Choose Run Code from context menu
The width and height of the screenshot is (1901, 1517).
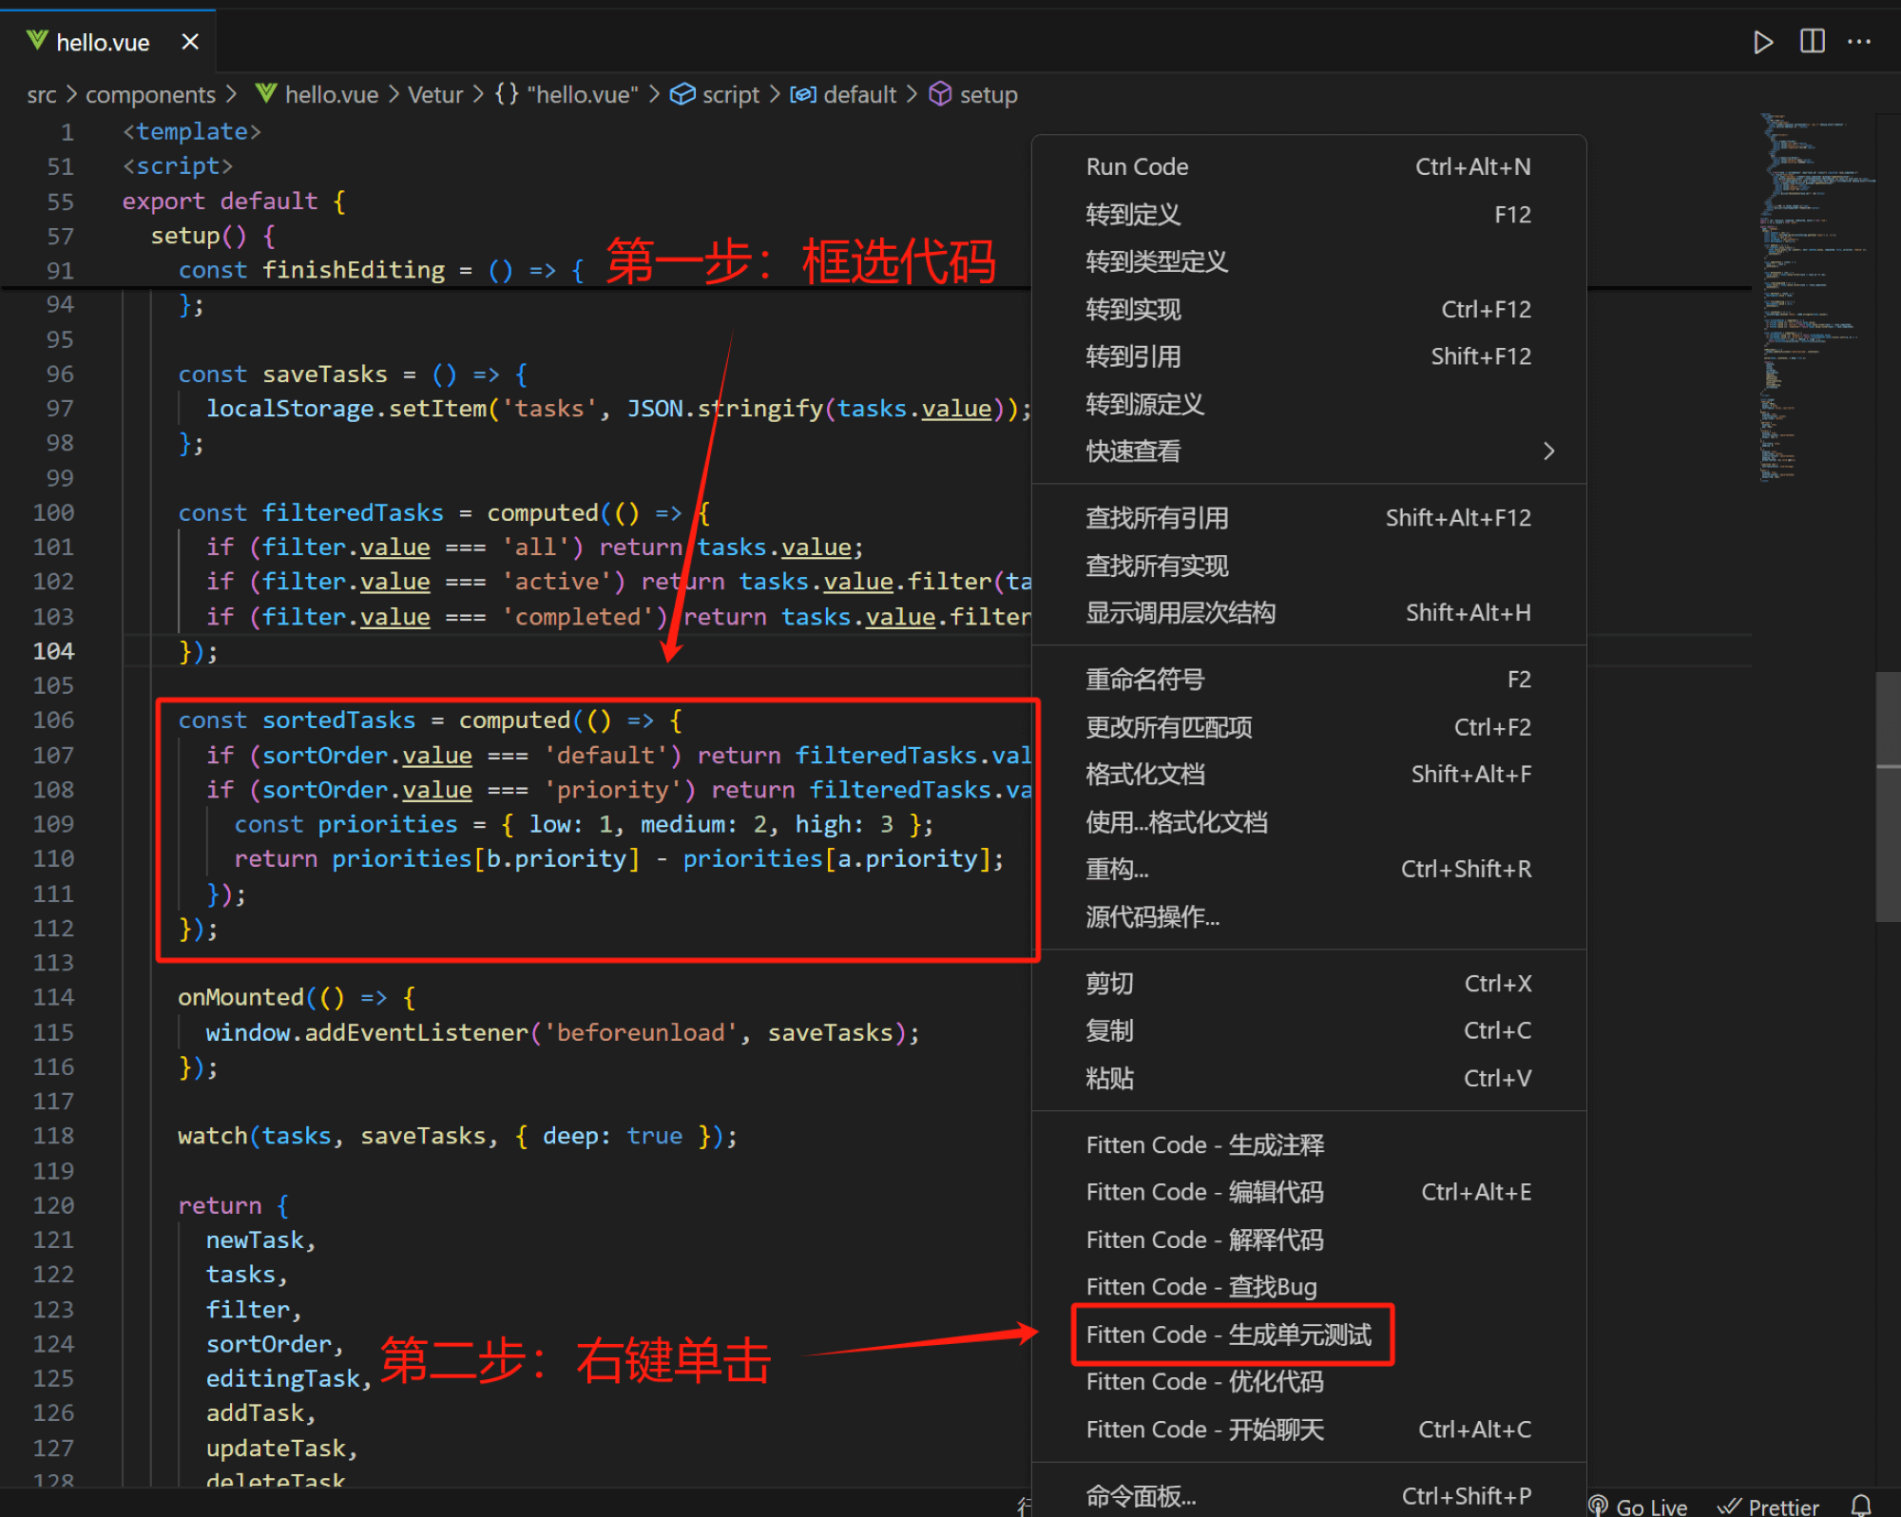[1309, 167]
